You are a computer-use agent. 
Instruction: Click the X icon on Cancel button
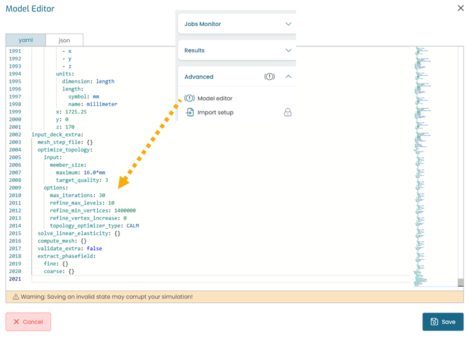tap(17, 322)
